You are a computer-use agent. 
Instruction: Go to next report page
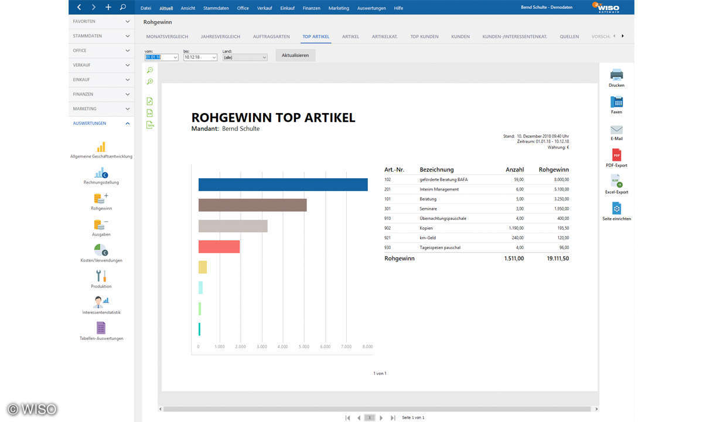(381, 418)
